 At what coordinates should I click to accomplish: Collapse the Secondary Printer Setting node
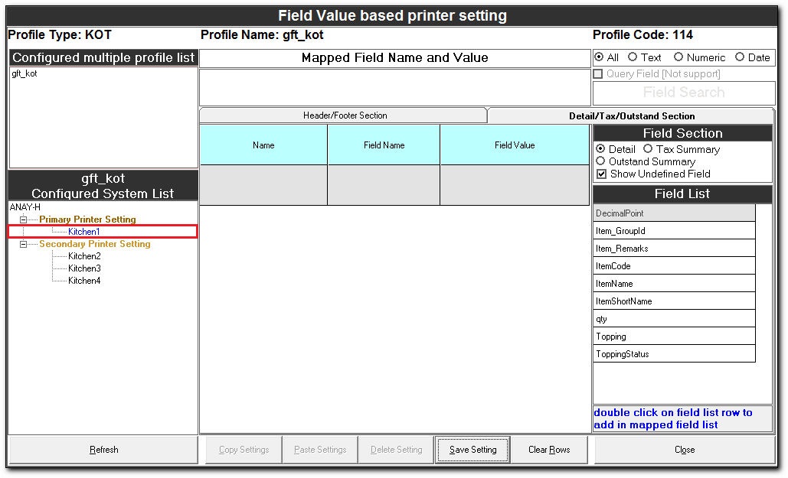(23, 244)
